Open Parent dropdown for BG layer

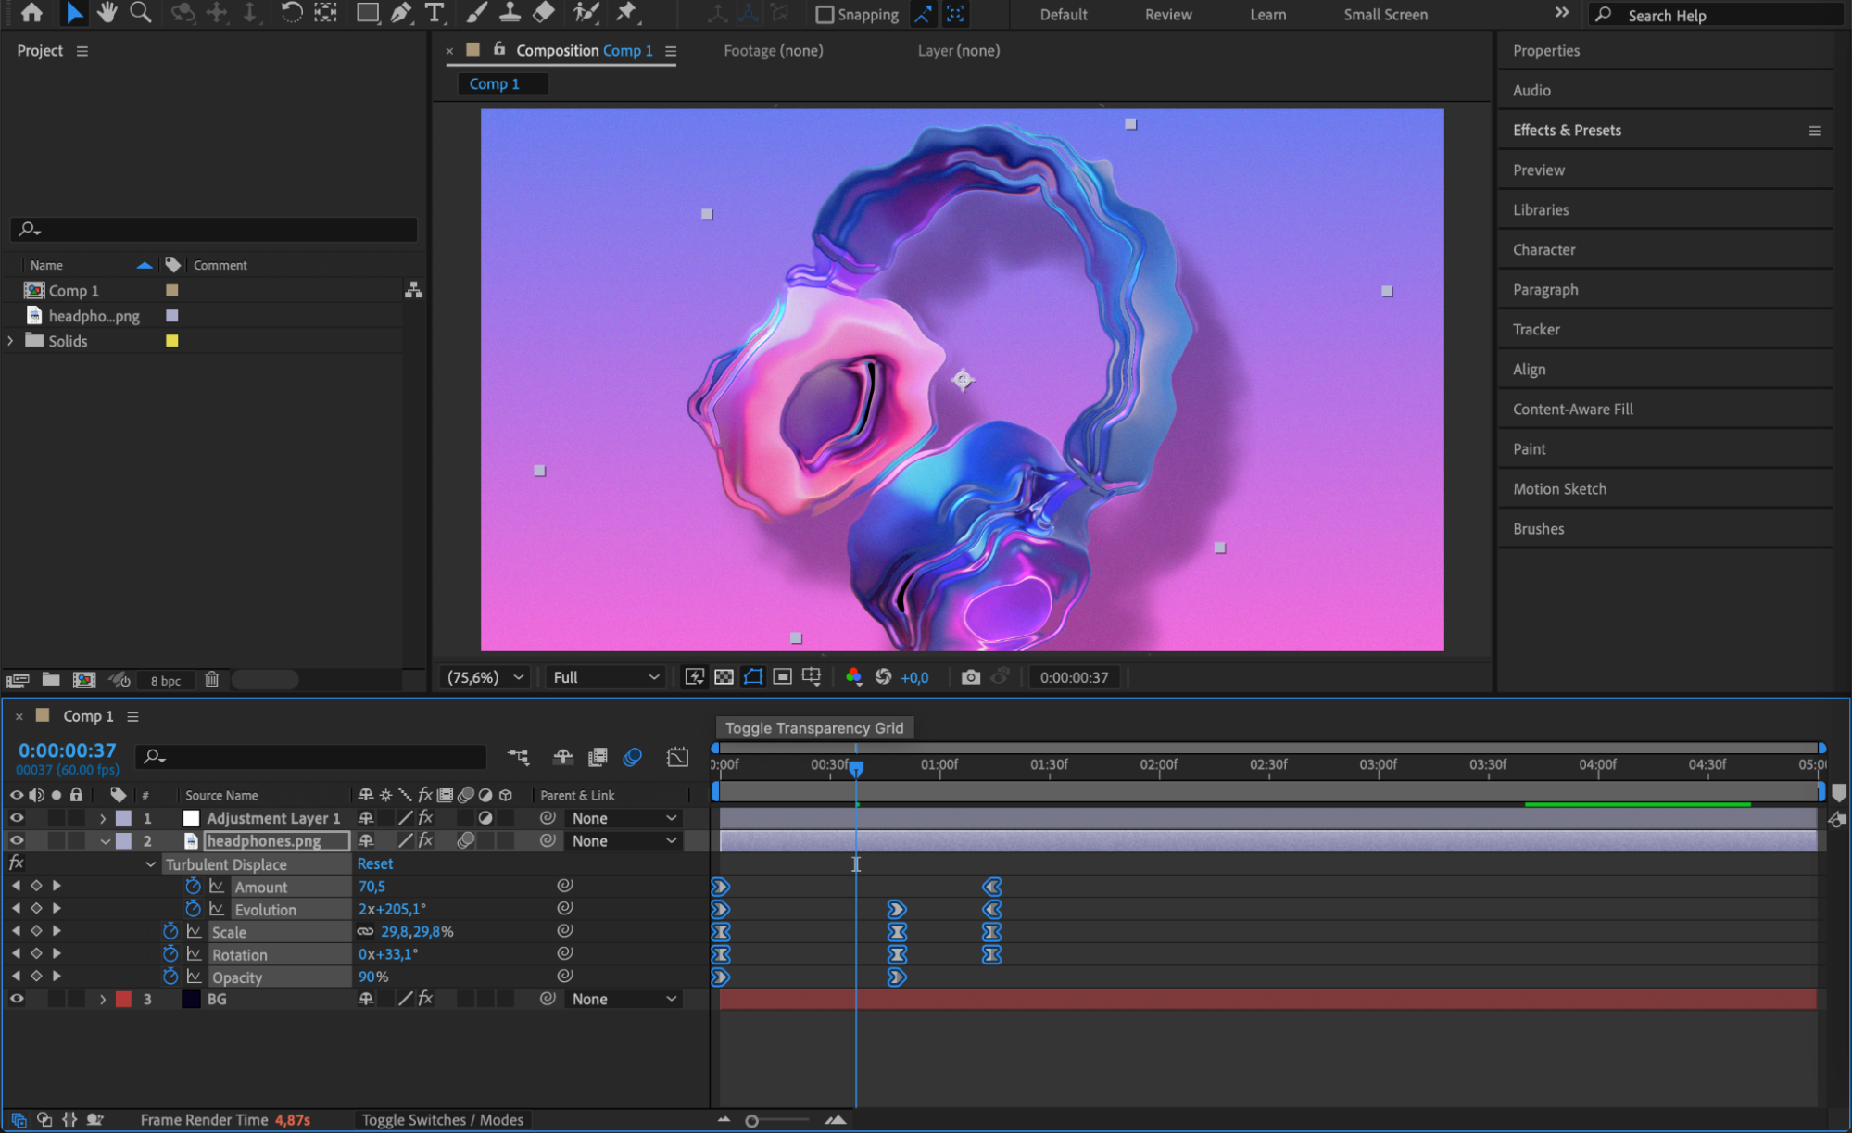tap(624, 999)
